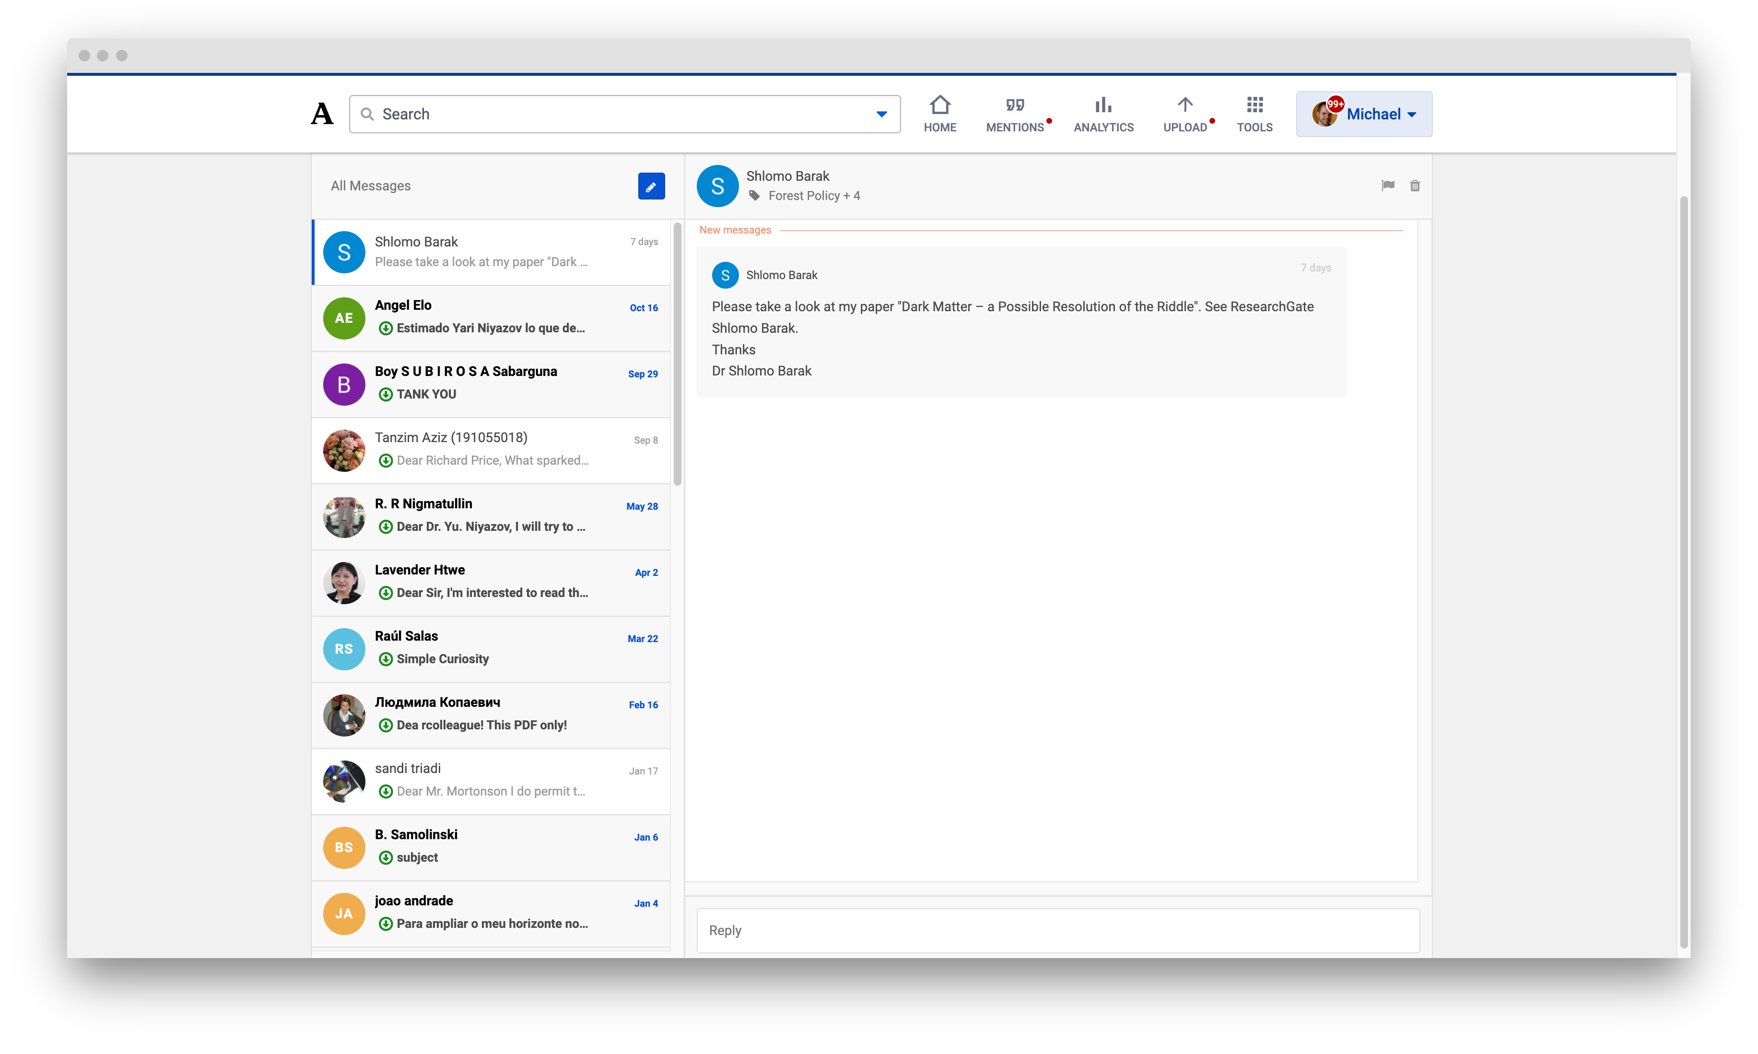
Task: Open Raúl Salas 'Simple Curiosity' message
Action: 491,648
